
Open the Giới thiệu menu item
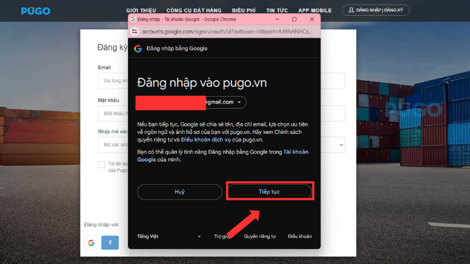tap(142, 11)
